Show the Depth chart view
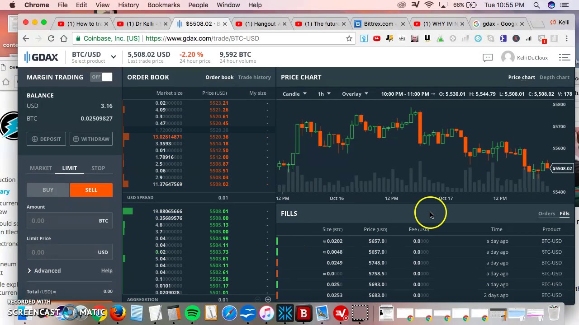Image resolution: width=579 pixels, height=325 pixels. 554,77
